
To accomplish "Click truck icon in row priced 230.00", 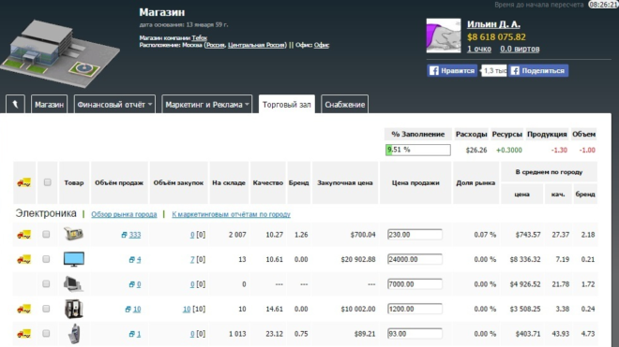I will pos(24,235).
